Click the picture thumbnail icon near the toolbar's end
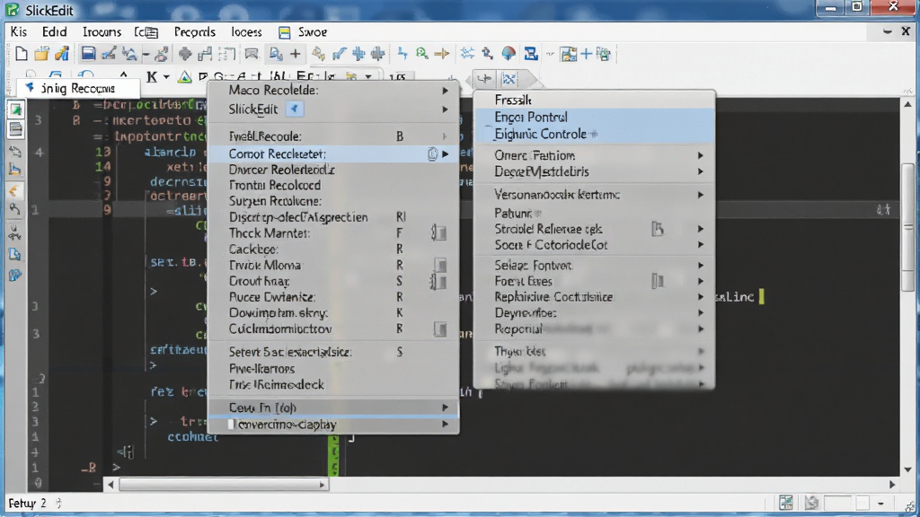This screenshot has width=920, height=517. [569, 55]
